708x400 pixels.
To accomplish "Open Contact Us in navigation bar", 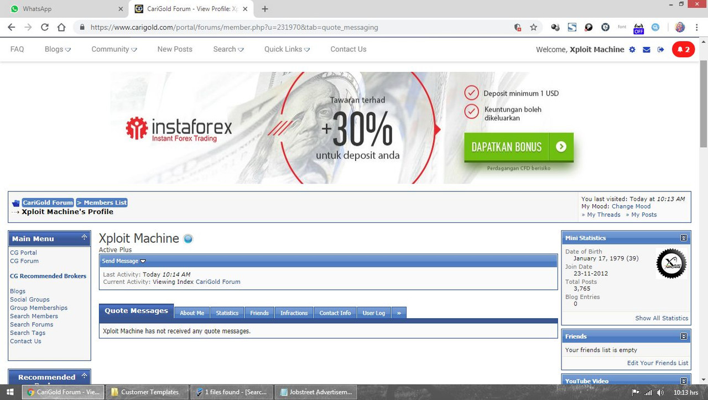I will click(348, 49).
